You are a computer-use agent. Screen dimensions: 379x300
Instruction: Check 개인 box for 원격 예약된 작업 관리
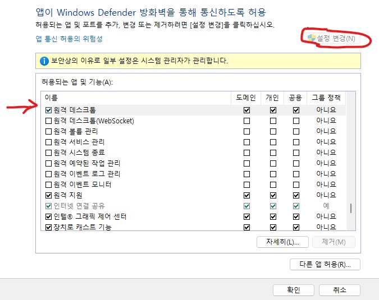pos(273,163)
